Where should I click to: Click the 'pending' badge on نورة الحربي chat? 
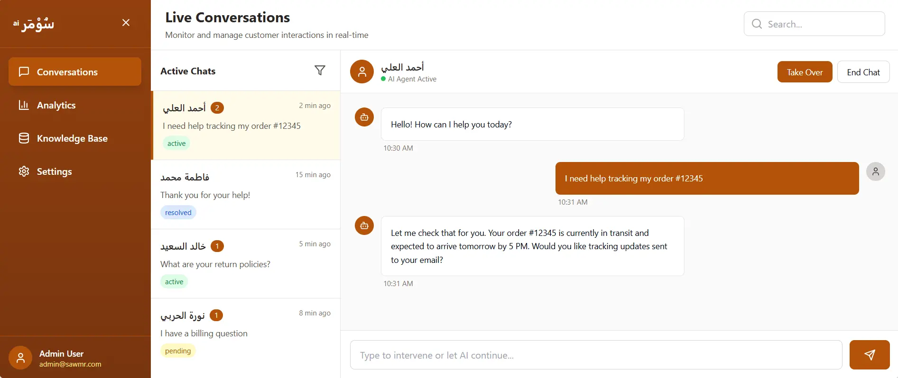click(177, 351)
